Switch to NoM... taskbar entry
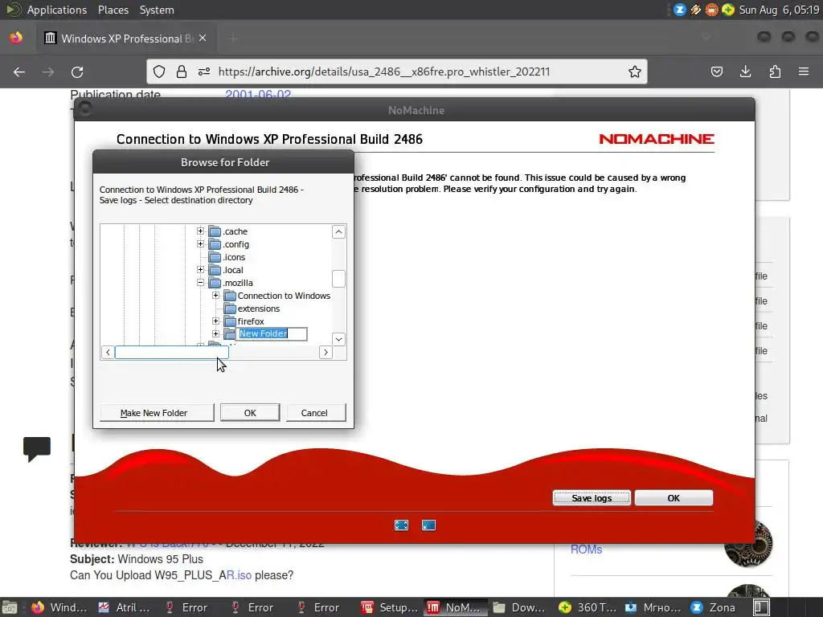 click(455, 607)
